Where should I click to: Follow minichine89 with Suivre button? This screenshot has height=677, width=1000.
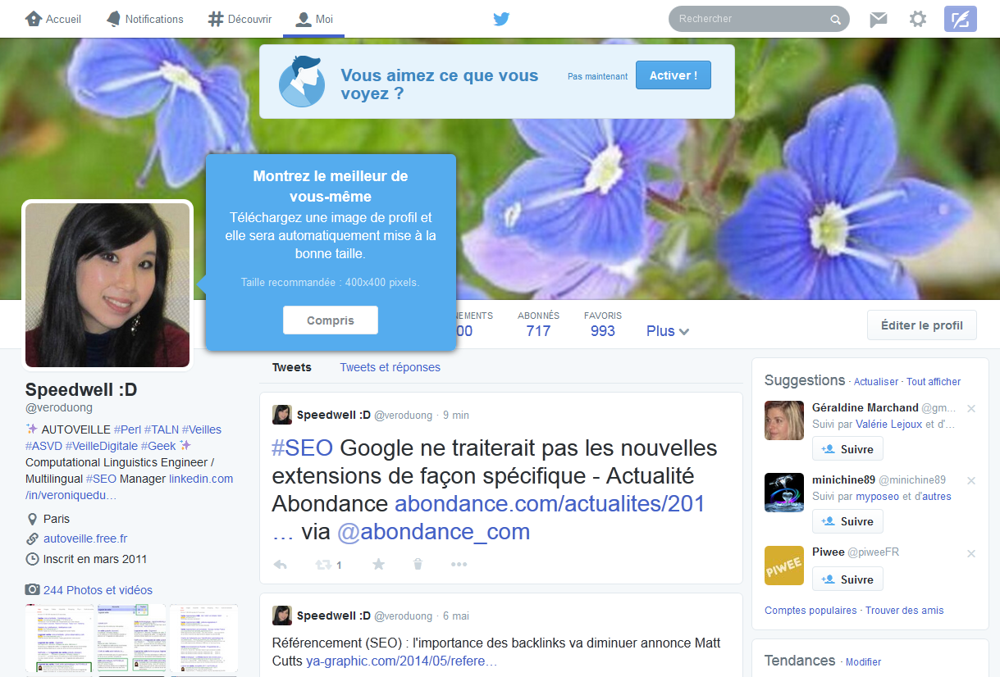point(847,521)
